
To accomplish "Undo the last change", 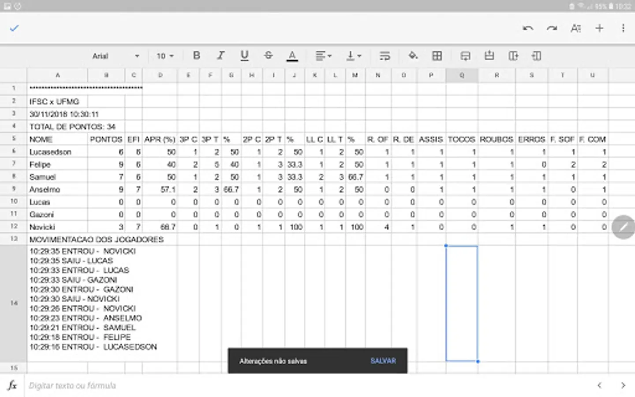I will pyautogui.click(x=528, y=28).
